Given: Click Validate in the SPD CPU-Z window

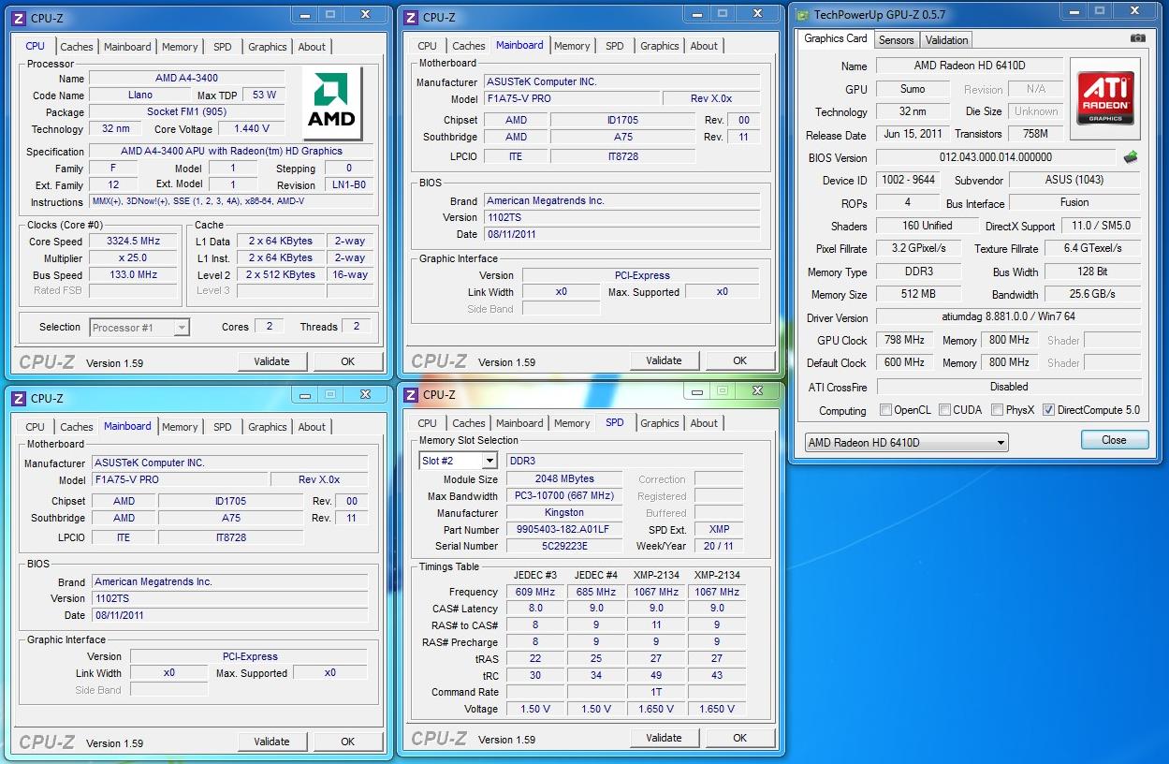Looking at the screenshot, I should (x=664, y=738).
